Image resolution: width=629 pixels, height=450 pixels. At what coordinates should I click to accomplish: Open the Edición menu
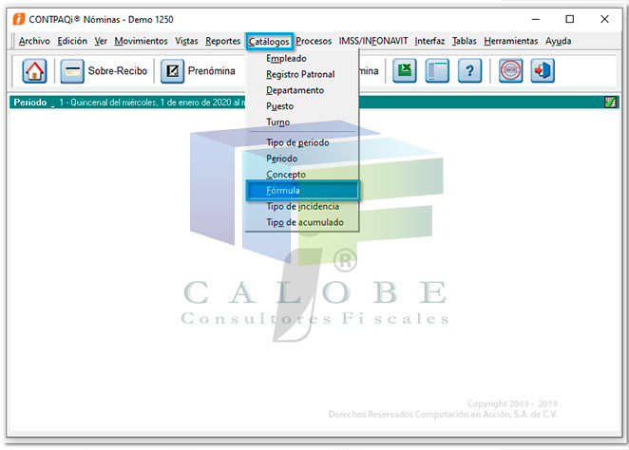(72, 41)
